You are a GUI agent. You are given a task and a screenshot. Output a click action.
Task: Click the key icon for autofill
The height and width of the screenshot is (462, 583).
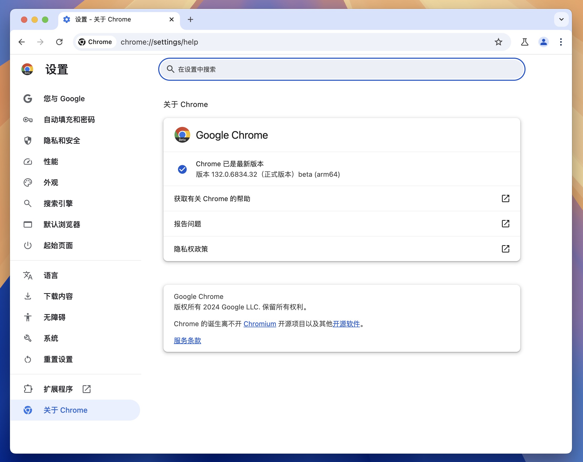point(28,119)
